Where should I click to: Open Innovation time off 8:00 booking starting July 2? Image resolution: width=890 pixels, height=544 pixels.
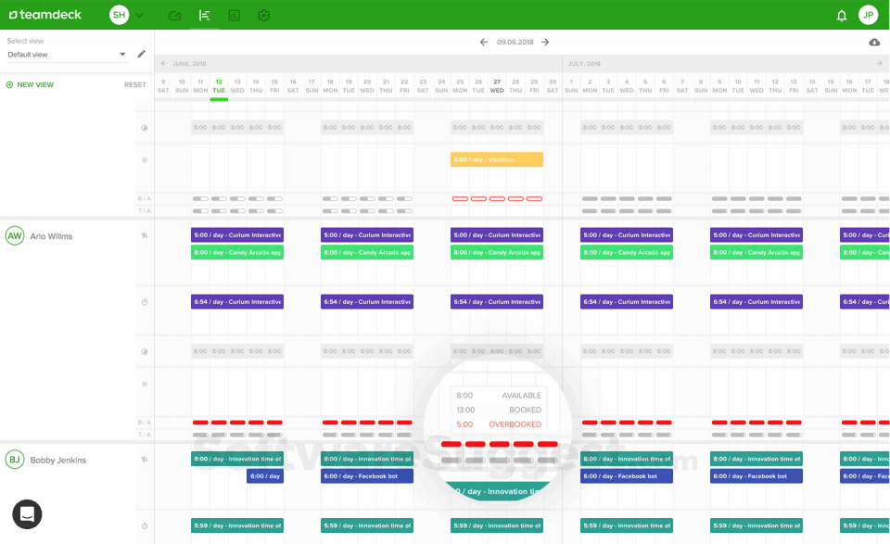click(627, 459)
